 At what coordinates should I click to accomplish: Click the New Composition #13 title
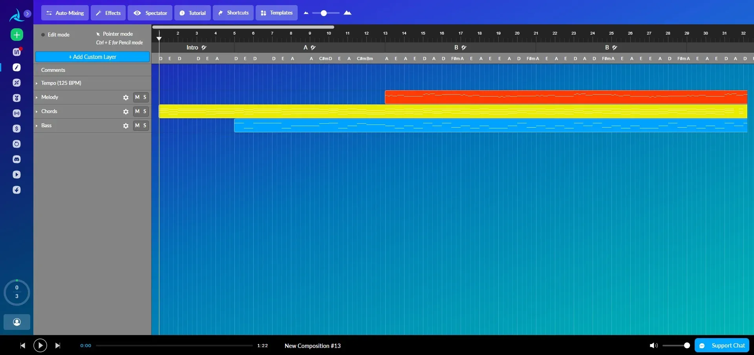pyautogui.click(x=313, y=346)
